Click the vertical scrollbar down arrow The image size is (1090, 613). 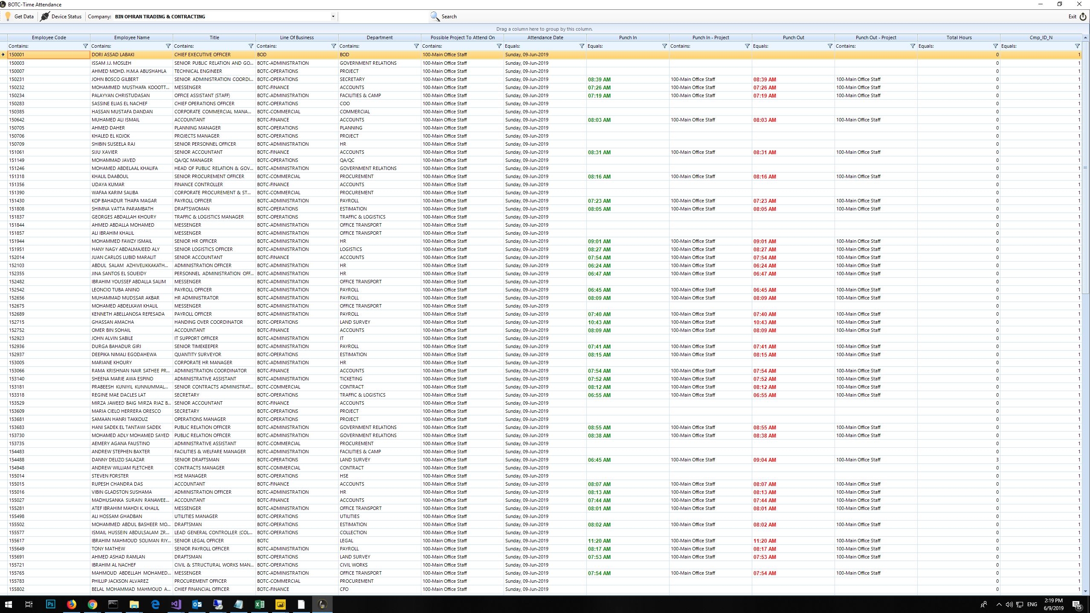click(x=1085, y=590)
